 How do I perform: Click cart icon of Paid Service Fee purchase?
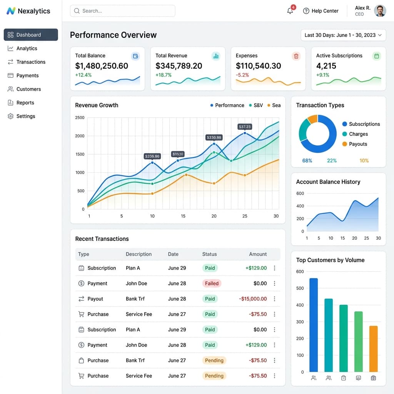(x=81, y=314)
